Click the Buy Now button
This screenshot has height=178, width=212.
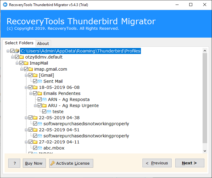click(x=34, y=163)
